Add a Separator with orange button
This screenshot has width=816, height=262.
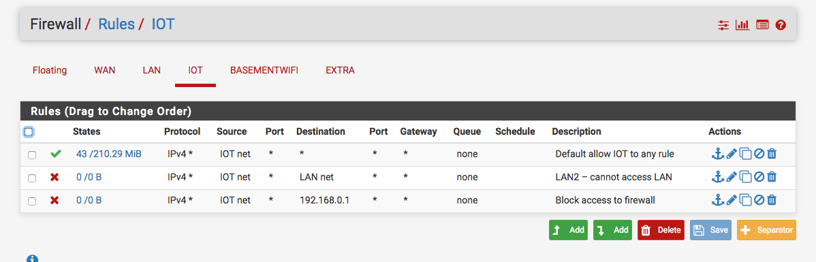click(x=766, y=230)
